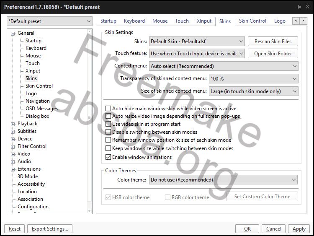The width and height of the screenshot is (314, 236).
Task: Open Size of skinned context menu dropdown
Action: coord(253,91)
